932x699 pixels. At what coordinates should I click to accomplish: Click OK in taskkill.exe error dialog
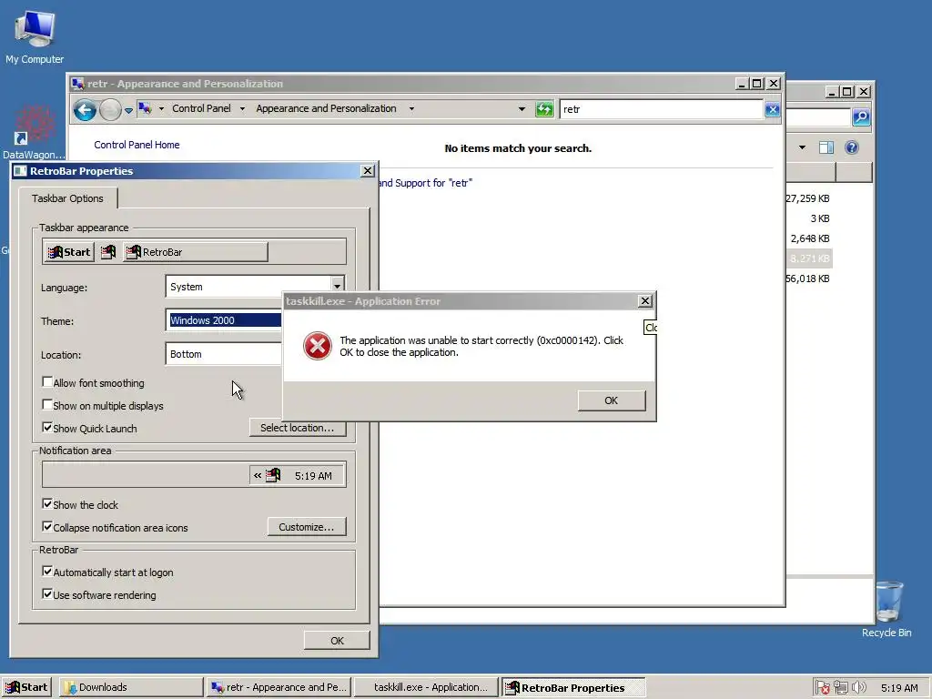tap(611, 400)
